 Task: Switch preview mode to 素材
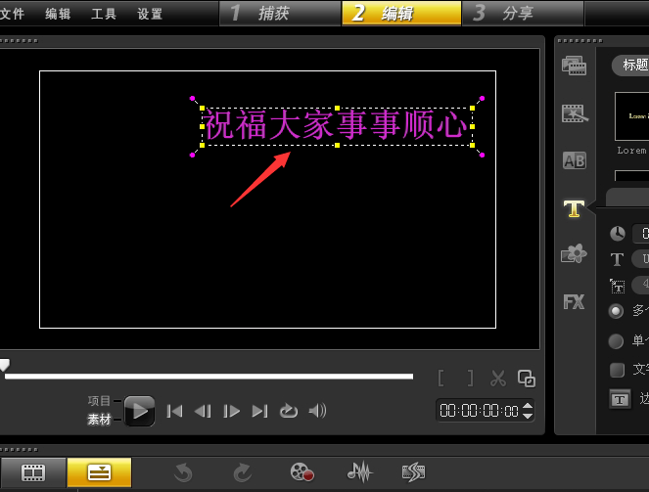point(99,420)
